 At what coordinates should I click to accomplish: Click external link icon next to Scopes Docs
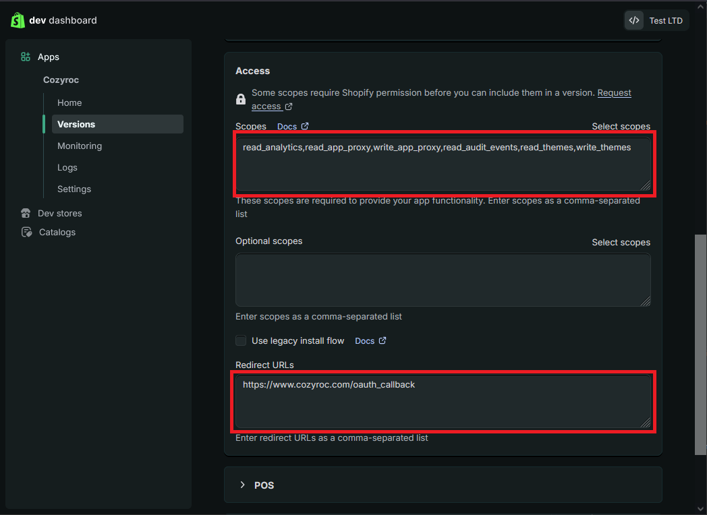click(x=305, y=126)
